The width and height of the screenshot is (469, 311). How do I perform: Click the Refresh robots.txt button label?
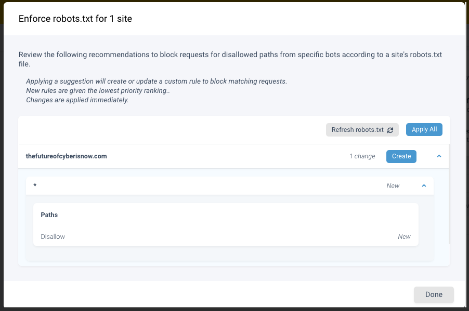click(x=357, y=130)
